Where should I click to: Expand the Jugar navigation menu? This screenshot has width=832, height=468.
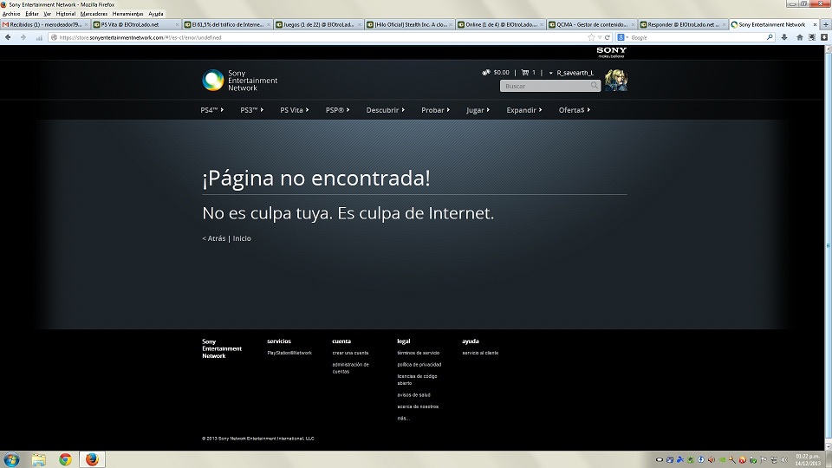point(478,110)
